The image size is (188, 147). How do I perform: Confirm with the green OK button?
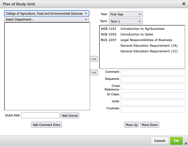coord(176,141)
